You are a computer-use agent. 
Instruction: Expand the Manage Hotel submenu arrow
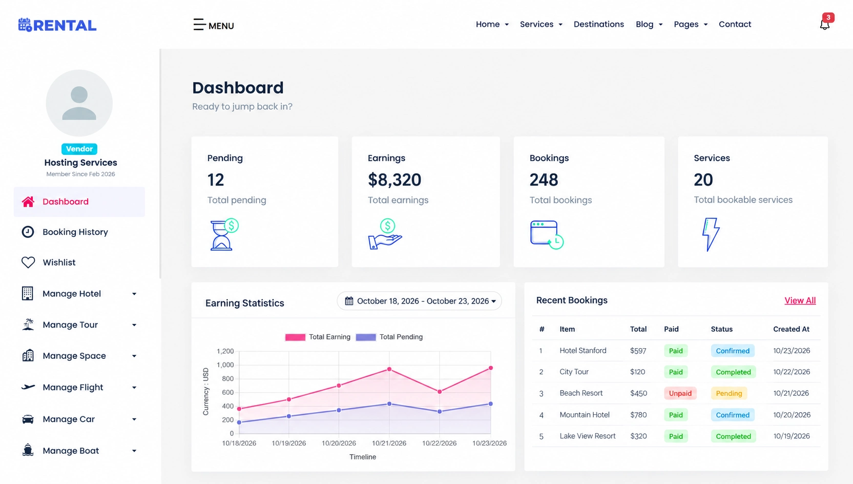click(x=134, y=294)
